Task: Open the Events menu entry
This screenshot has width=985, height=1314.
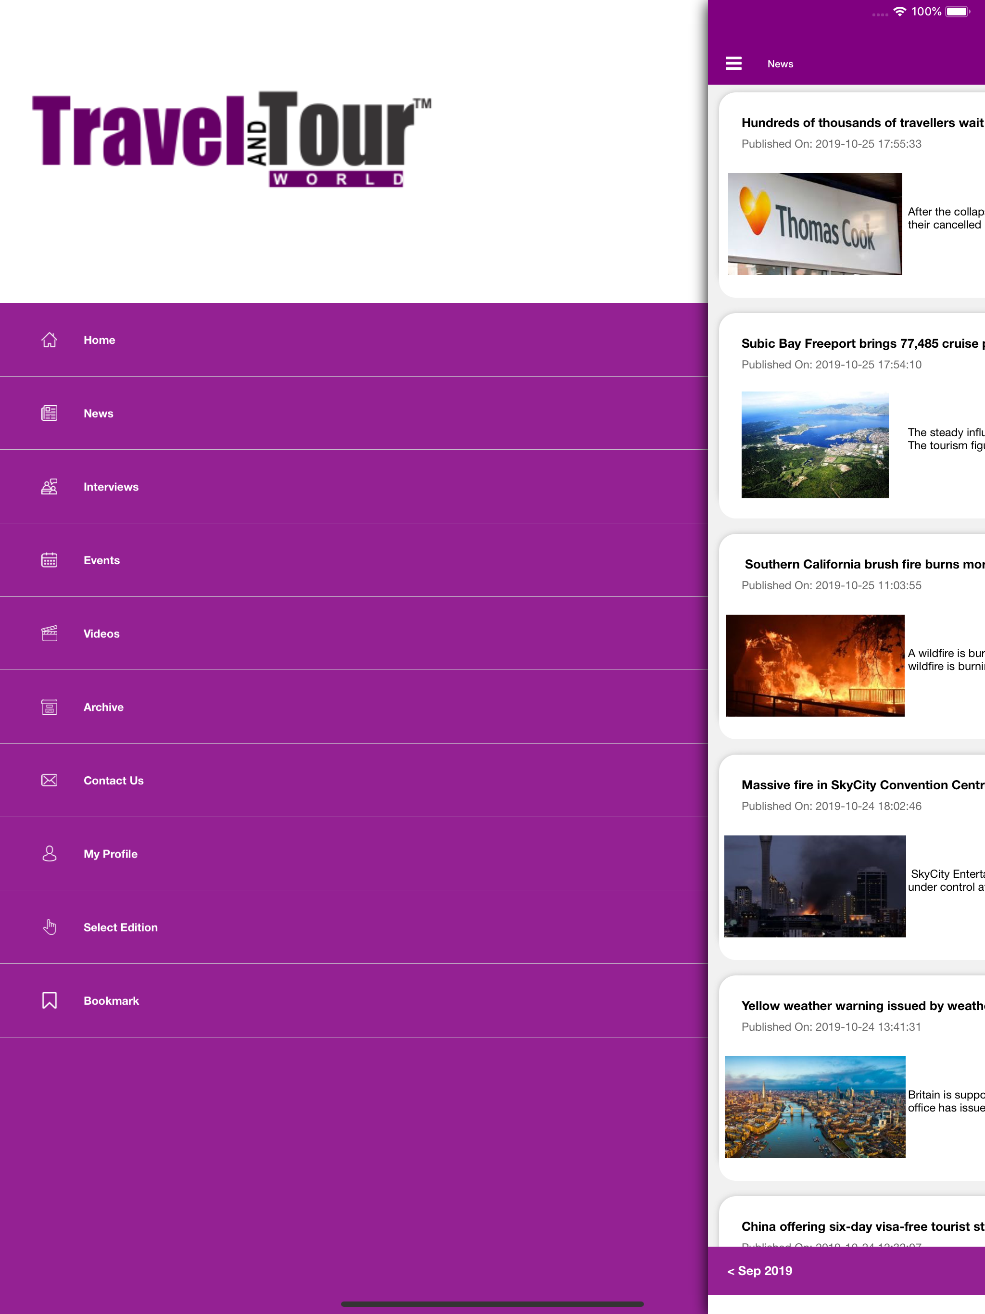Action: pos(354,560)
